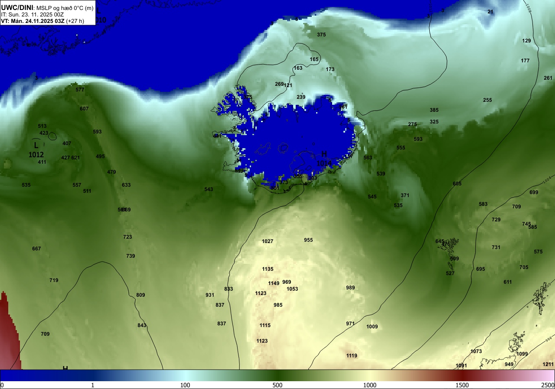Click the 719 height value
The height and width of the screenshot is (389, 555).
(x=54, y=280)
